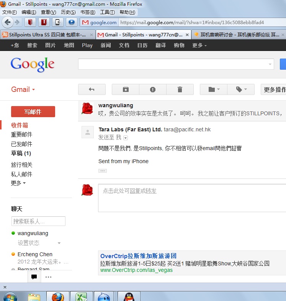Open Excel from the taskbar
The width and height of the screenshot is (286, 301).
(x=82, y=296)
